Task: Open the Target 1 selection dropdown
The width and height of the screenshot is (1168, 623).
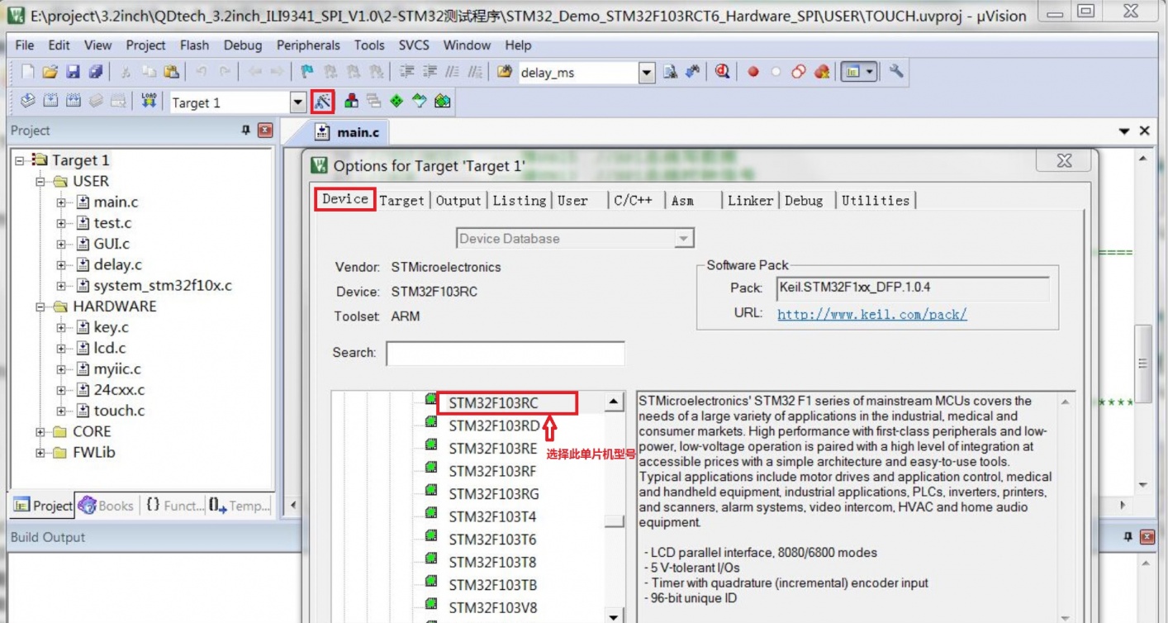Action: (298, 102)
